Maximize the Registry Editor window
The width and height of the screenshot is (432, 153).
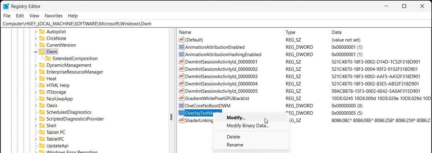tap(404, 6)
